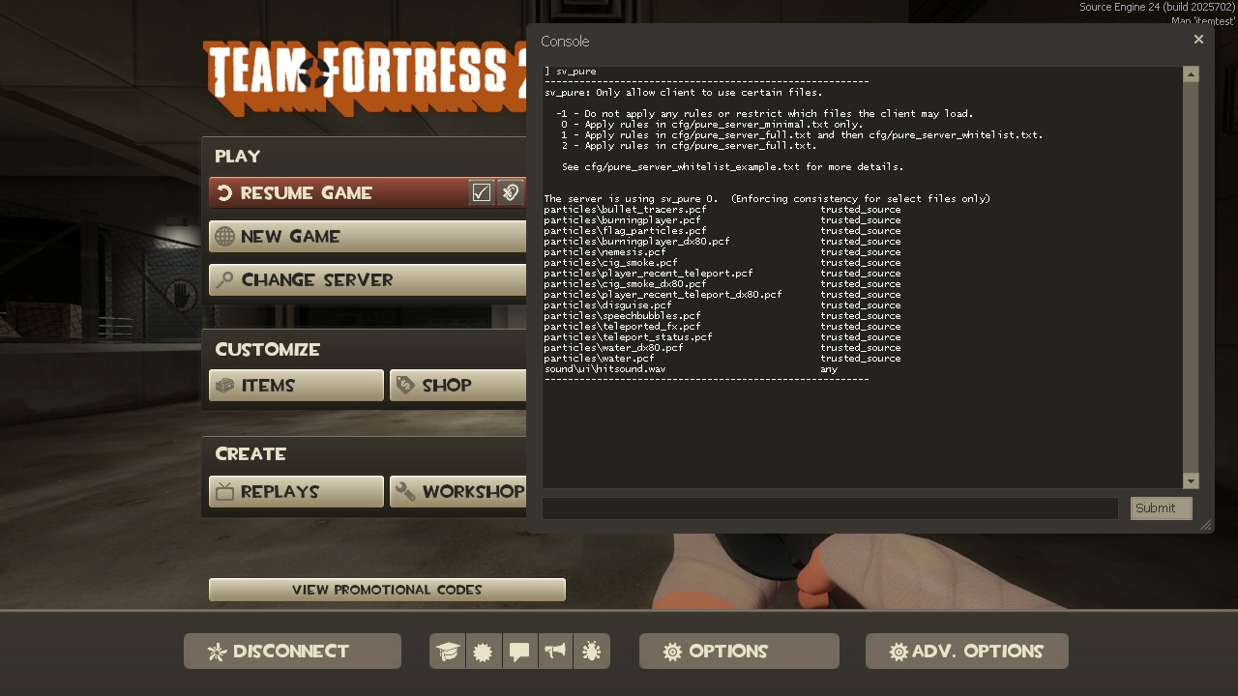Image resolution: width=1238 pixels, height=696 pixels.
Task: Click the speech bubble icon in bottom bar
Action: (x=519, y=652)
